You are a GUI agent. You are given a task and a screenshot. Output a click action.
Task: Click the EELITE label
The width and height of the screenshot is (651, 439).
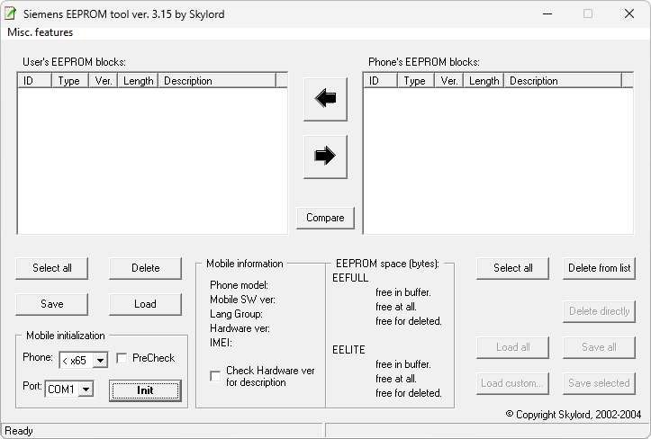point(348,350)
